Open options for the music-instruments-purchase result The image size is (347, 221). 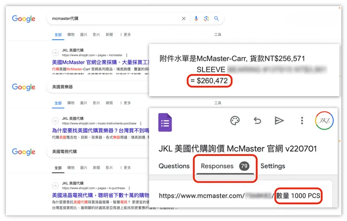coord(141,123)
